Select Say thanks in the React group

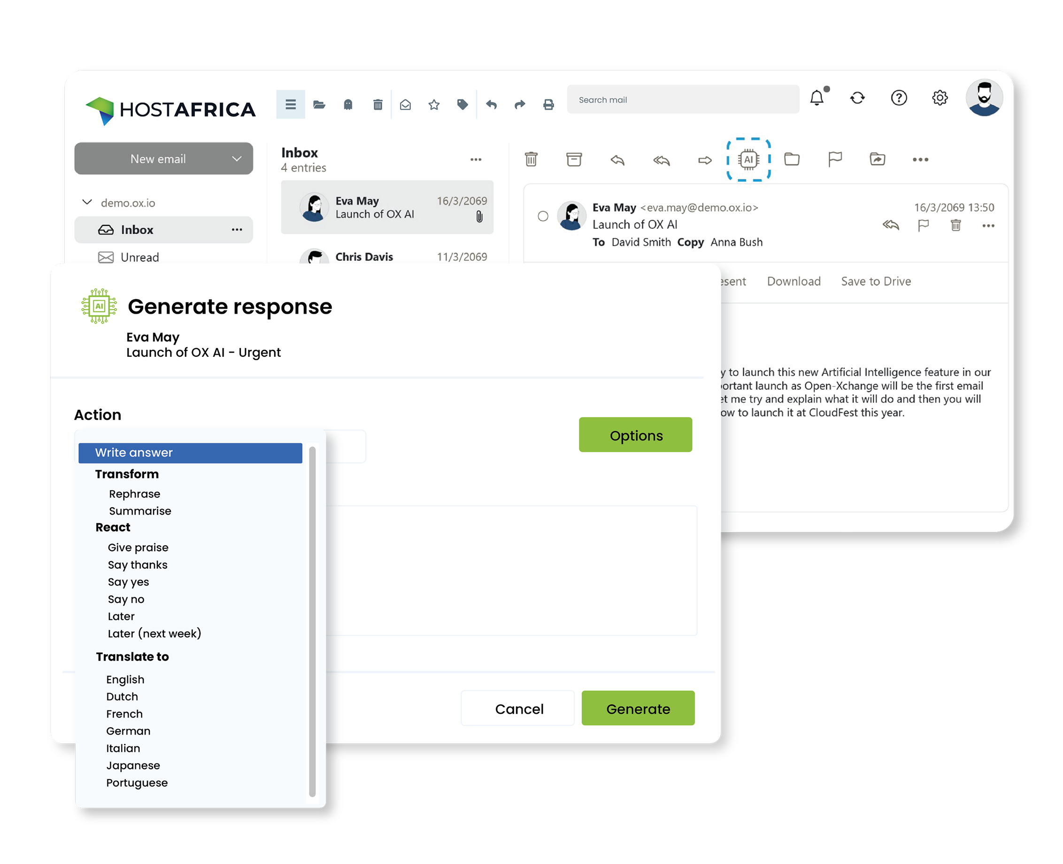(138, 565)
